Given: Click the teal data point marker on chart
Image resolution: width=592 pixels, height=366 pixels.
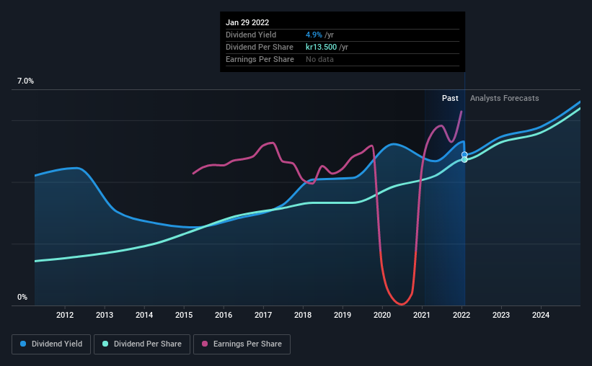Looking at the screenshot, I should pos(464,160).
